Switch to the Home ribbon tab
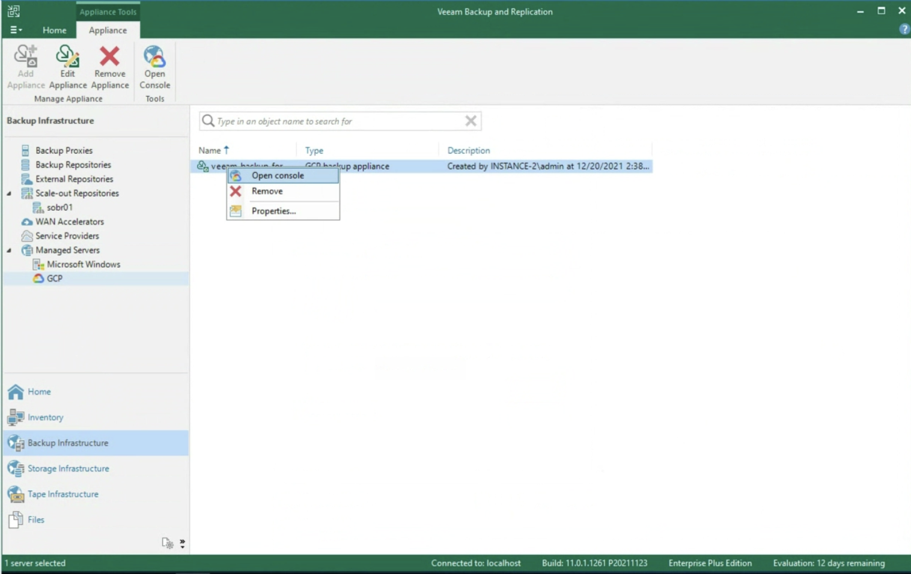The image size is (911, 574). 54,30
